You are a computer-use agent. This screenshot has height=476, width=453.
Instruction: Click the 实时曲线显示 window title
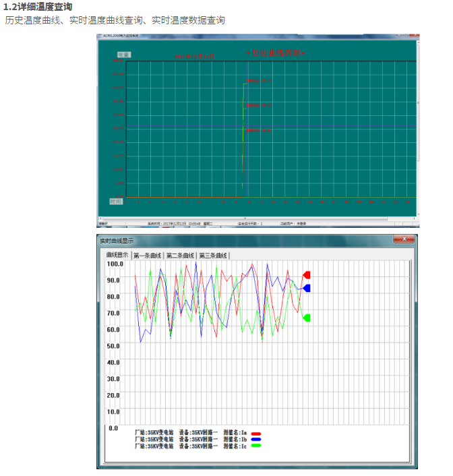(117, 241)
